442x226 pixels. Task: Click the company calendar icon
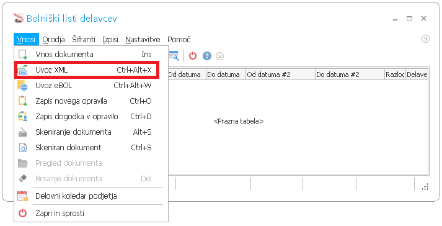click(x=22, y=196)
